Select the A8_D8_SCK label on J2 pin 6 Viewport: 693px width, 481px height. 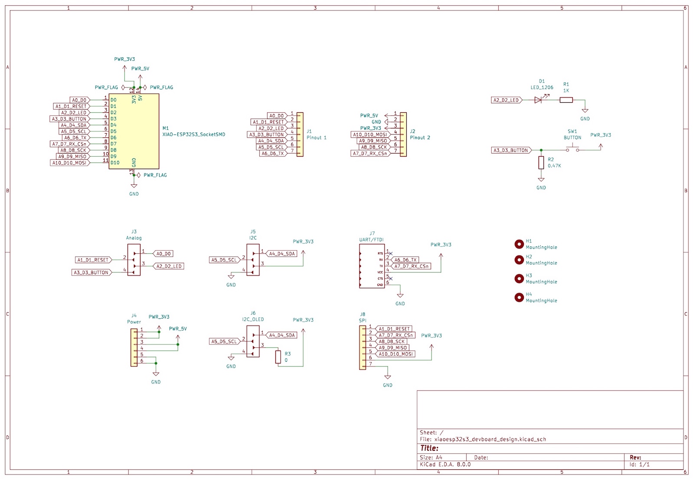(375, 147)
